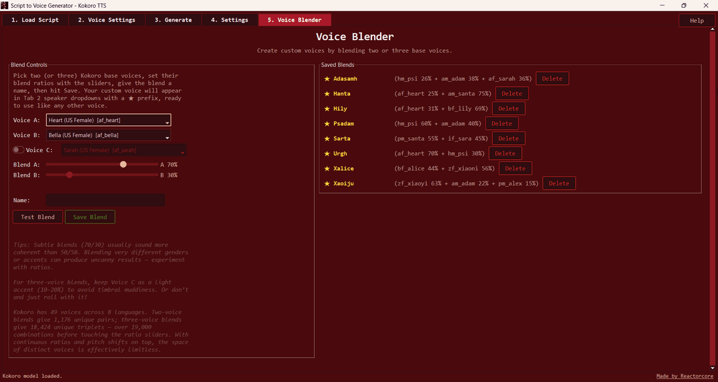The height and width of the screenshot is (382, 718).
Task: Delete the Sarta saved blend
Action: tap(509, 138)
